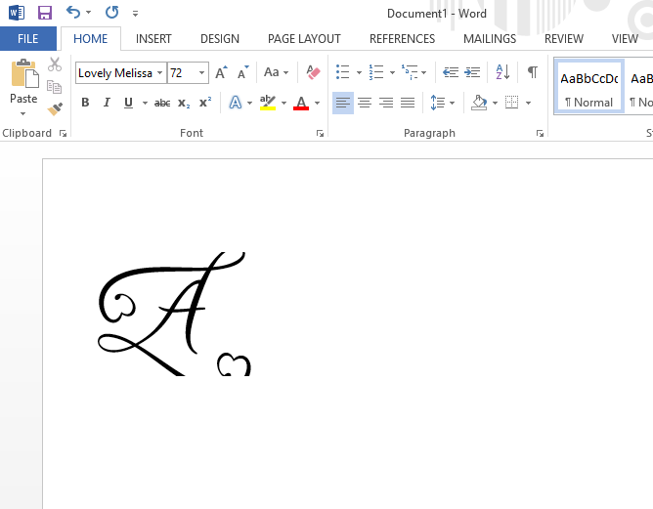Click the Copy icon
This screenshot has height=509, width=653.
pos(54,87)
